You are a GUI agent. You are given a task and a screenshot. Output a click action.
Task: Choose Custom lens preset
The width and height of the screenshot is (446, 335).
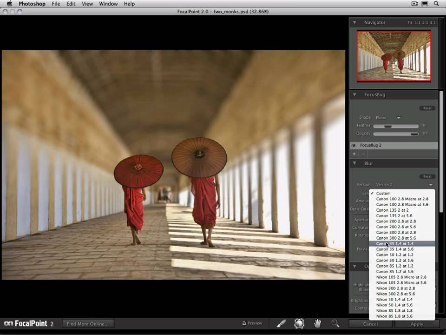point(402,193)
